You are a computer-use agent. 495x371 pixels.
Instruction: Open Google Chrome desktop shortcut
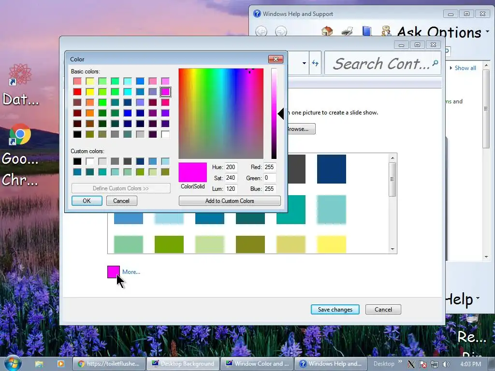click(19, 134)
